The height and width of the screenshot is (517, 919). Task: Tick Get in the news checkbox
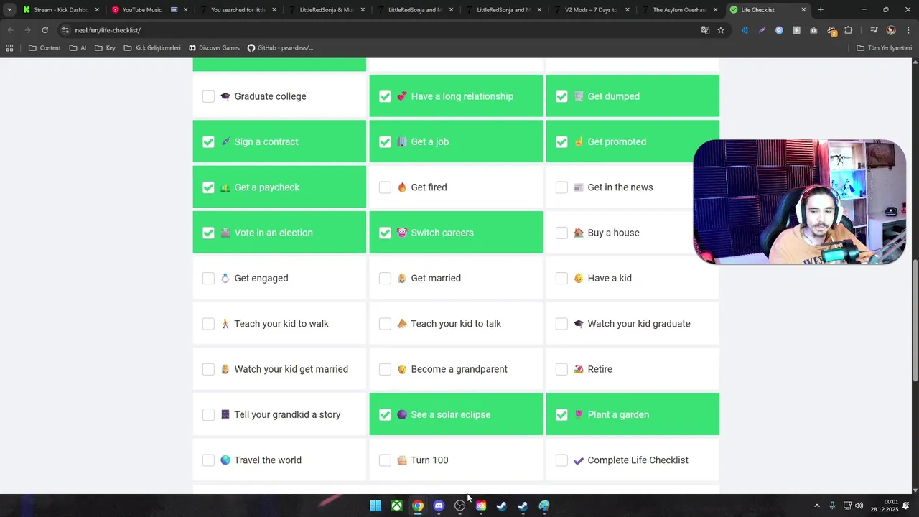[x=561, y=187]
